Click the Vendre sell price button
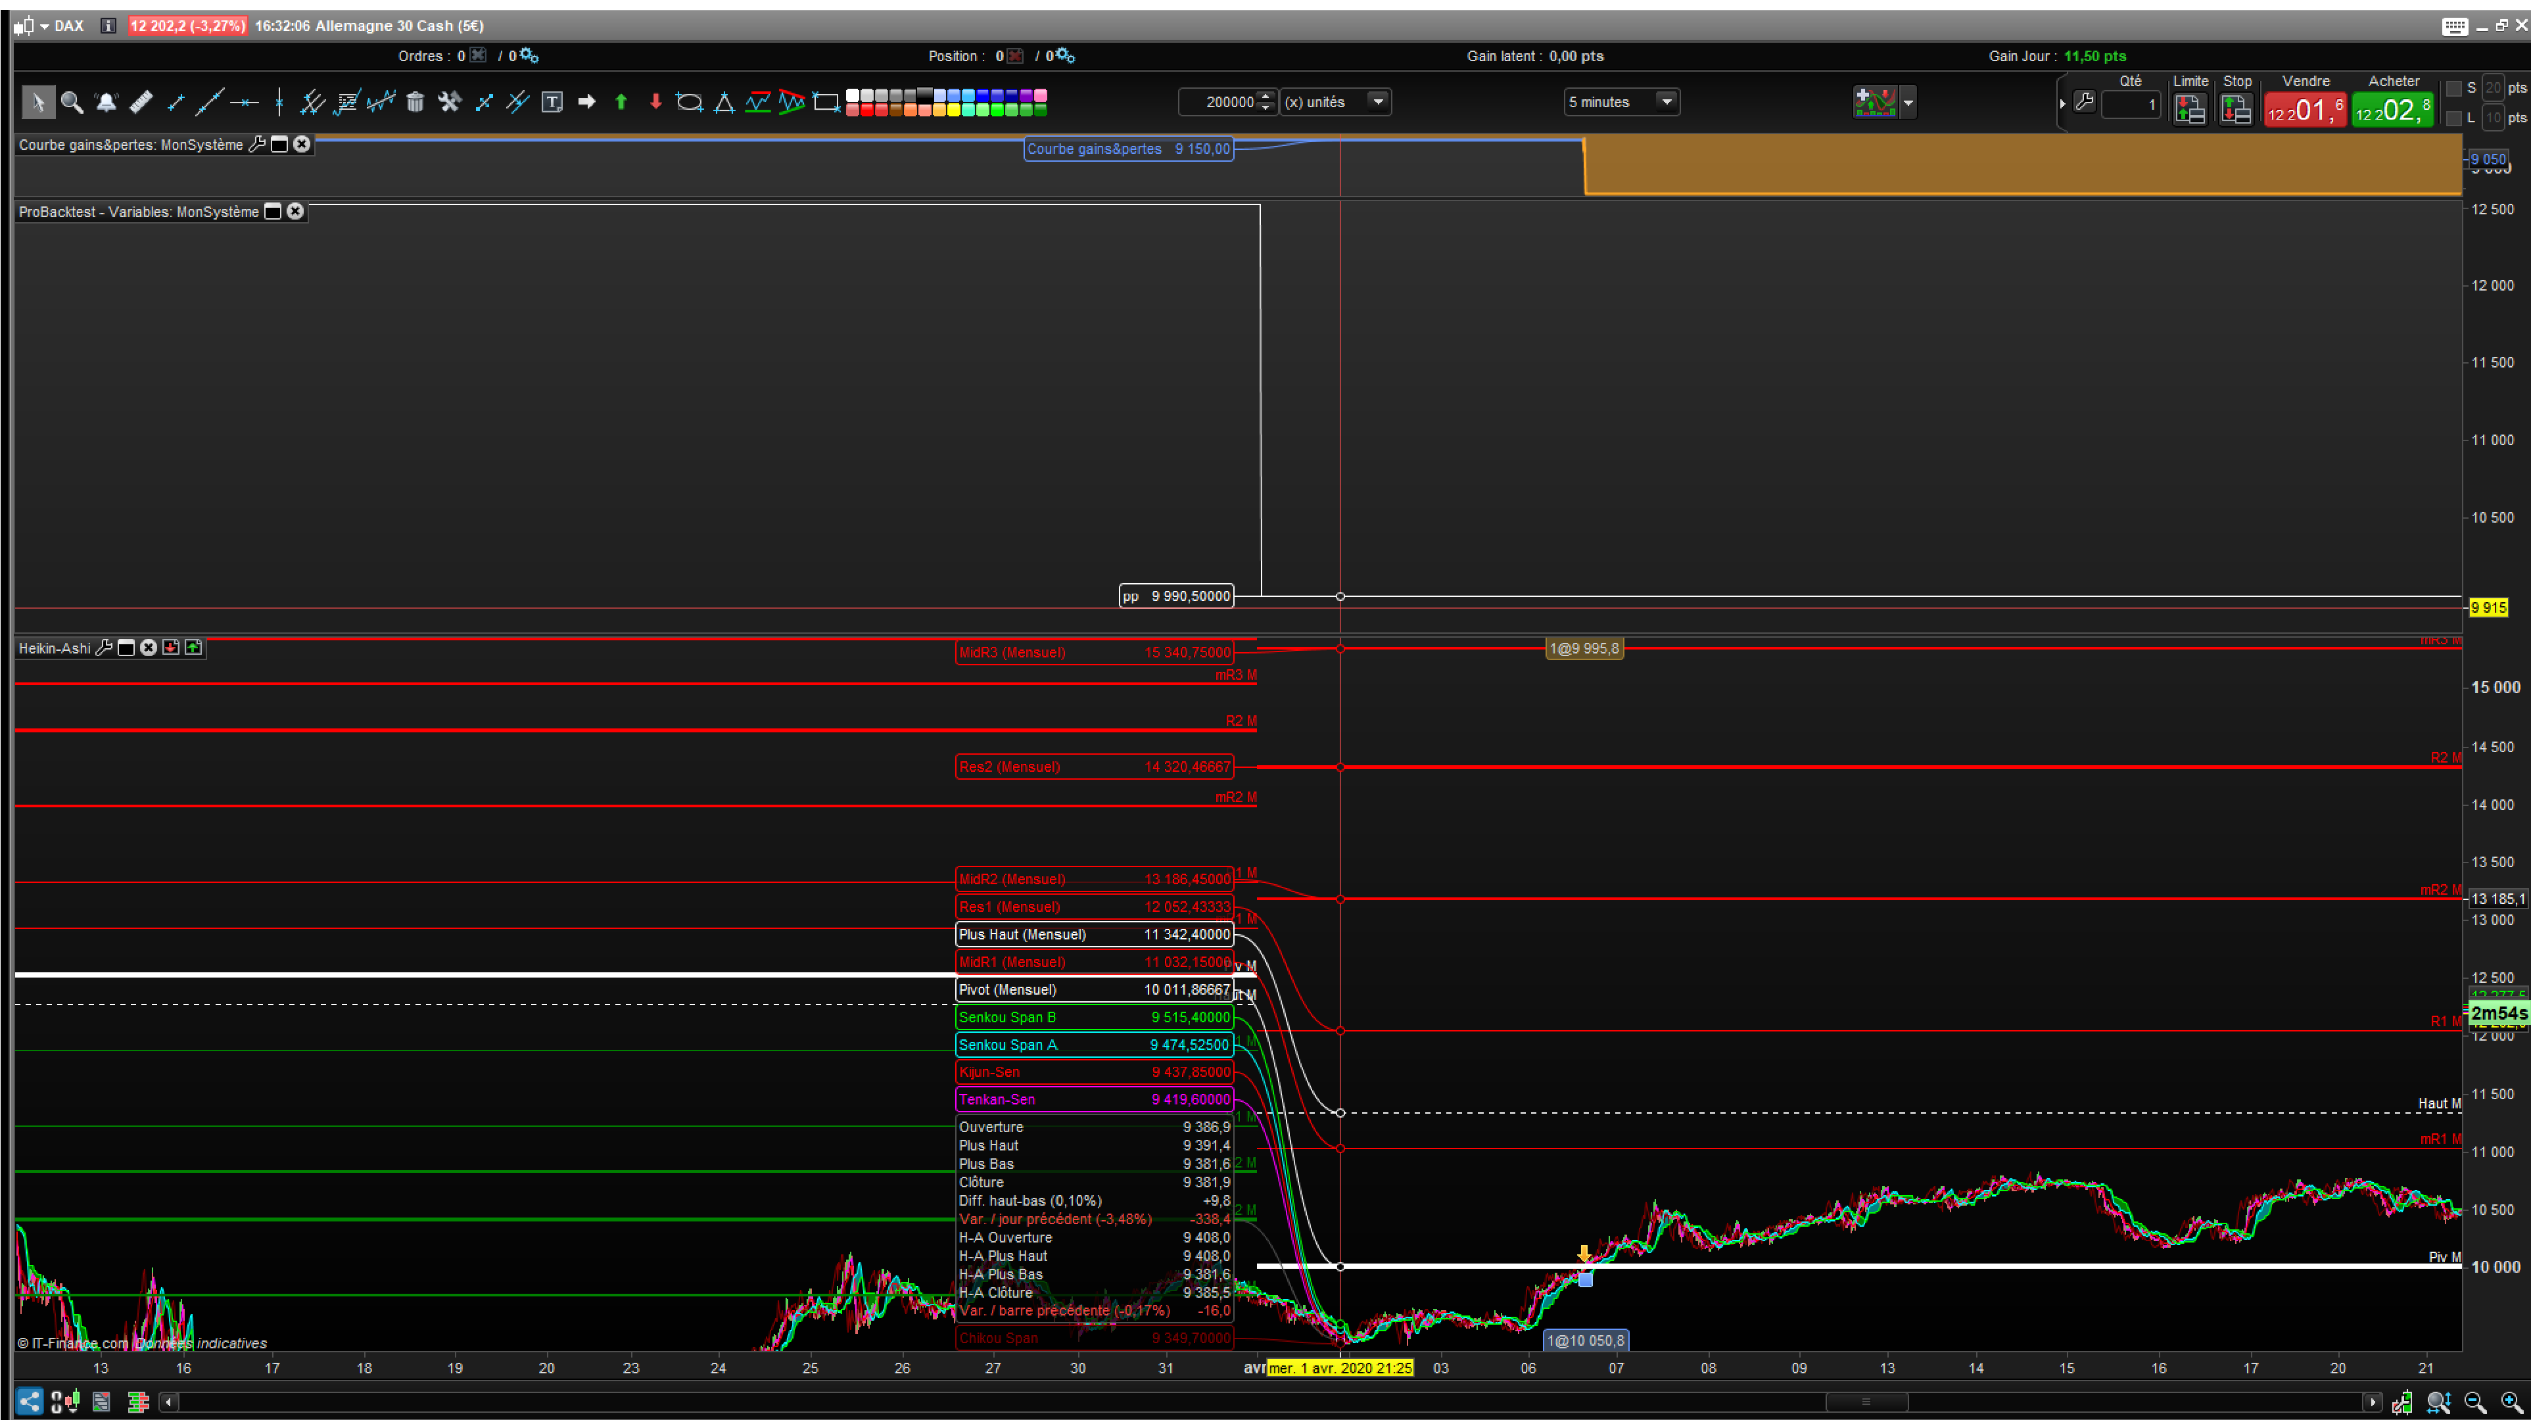This screenshot has width=2531, height=1420. [2304, 109]
